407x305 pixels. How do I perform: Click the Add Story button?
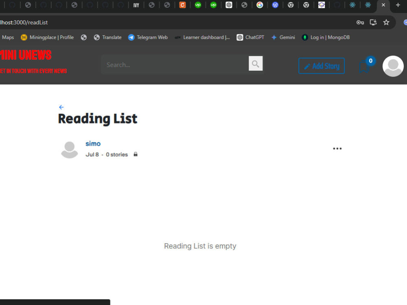pos(322,66)
